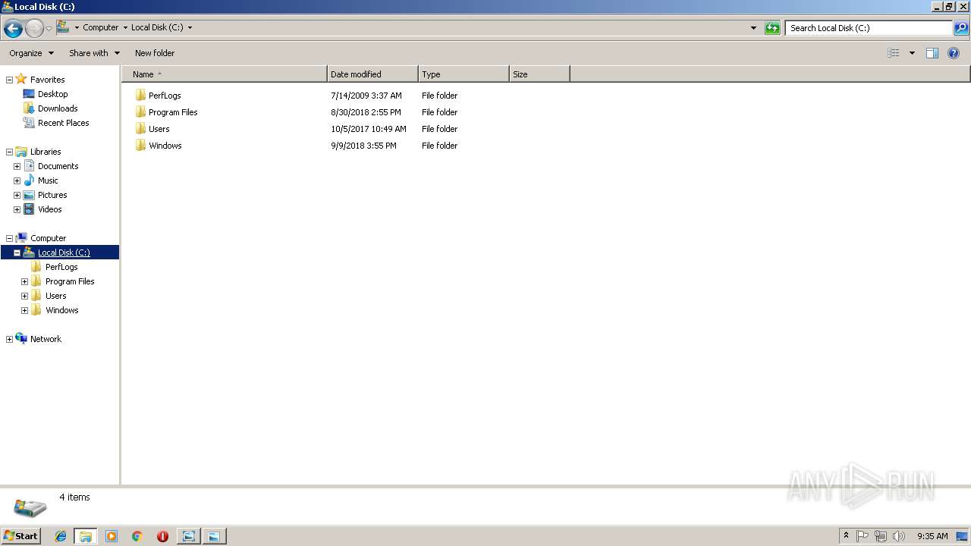Launch Google Chrome from taskbar
971x546 pixels.
point(137,536)
